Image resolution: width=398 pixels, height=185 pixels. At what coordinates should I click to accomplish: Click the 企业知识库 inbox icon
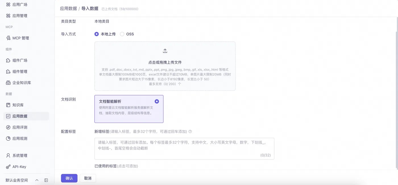8,83
